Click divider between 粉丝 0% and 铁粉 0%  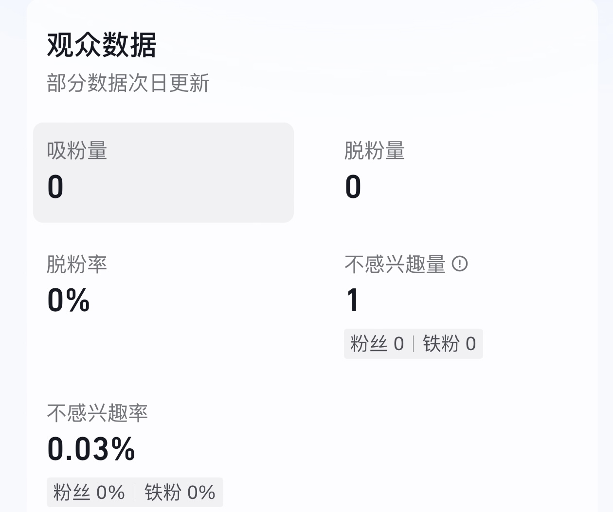tap(135, 493)
